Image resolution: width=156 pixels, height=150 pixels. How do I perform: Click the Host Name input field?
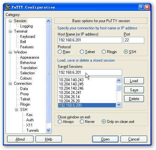click(x=90, y=40)
